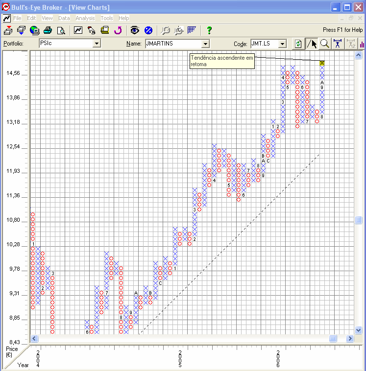Click the chart's vertical scrollbar down arrow
The width and height of the screenshot is (366, 371).
(358, 330)
